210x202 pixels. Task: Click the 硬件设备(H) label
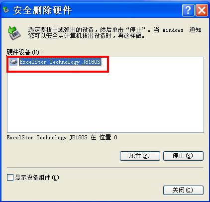click(24, 52)
